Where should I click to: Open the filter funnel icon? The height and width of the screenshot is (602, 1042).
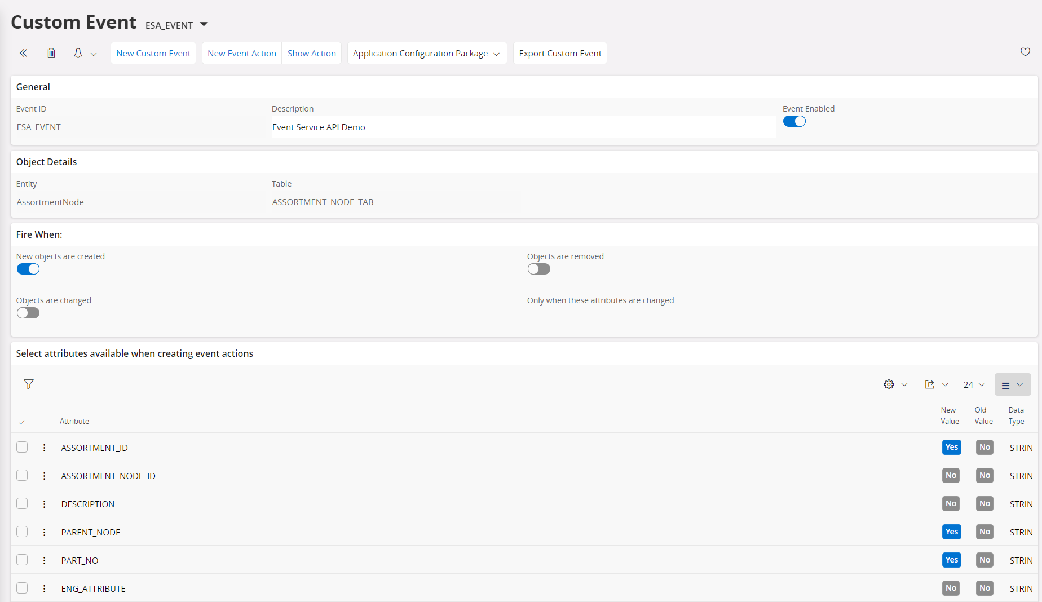click(29, 384)
